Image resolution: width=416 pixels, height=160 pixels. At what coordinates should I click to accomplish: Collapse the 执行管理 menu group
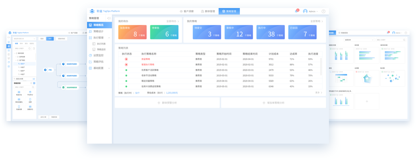tap(109, 38)
